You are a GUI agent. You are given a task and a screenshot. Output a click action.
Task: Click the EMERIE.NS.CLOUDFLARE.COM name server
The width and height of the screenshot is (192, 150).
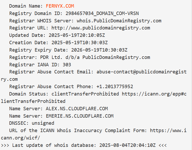click(80, 116)
